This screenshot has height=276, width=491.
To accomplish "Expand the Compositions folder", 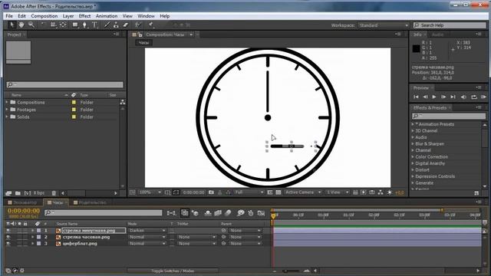I will pos(7,102).
